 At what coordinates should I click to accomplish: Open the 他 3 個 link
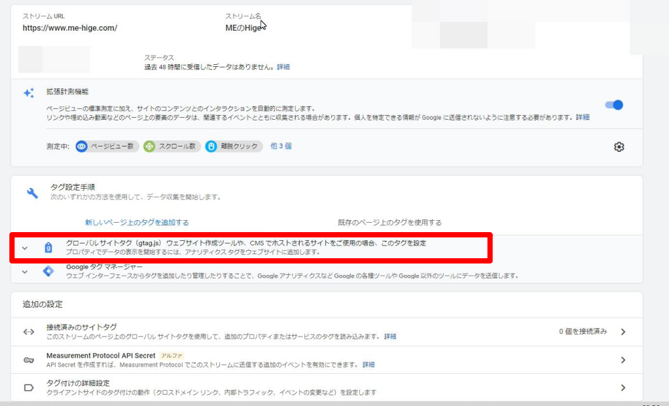(281, 146)
